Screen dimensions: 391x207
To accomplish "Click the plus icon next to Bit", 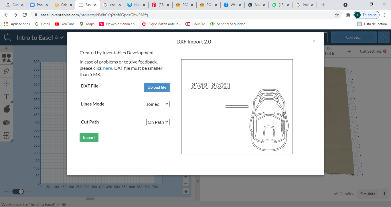I will click(349, 51).
